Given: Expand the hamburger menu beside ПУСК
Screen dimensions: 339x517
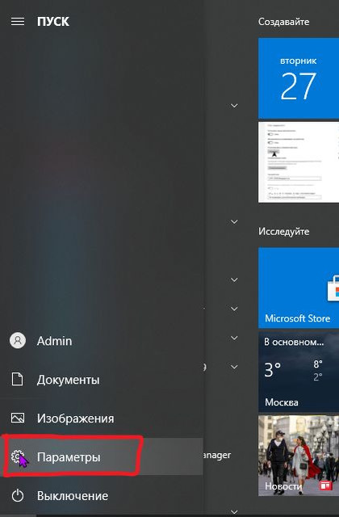Looking at the screenshot, I should coord(18,22).
